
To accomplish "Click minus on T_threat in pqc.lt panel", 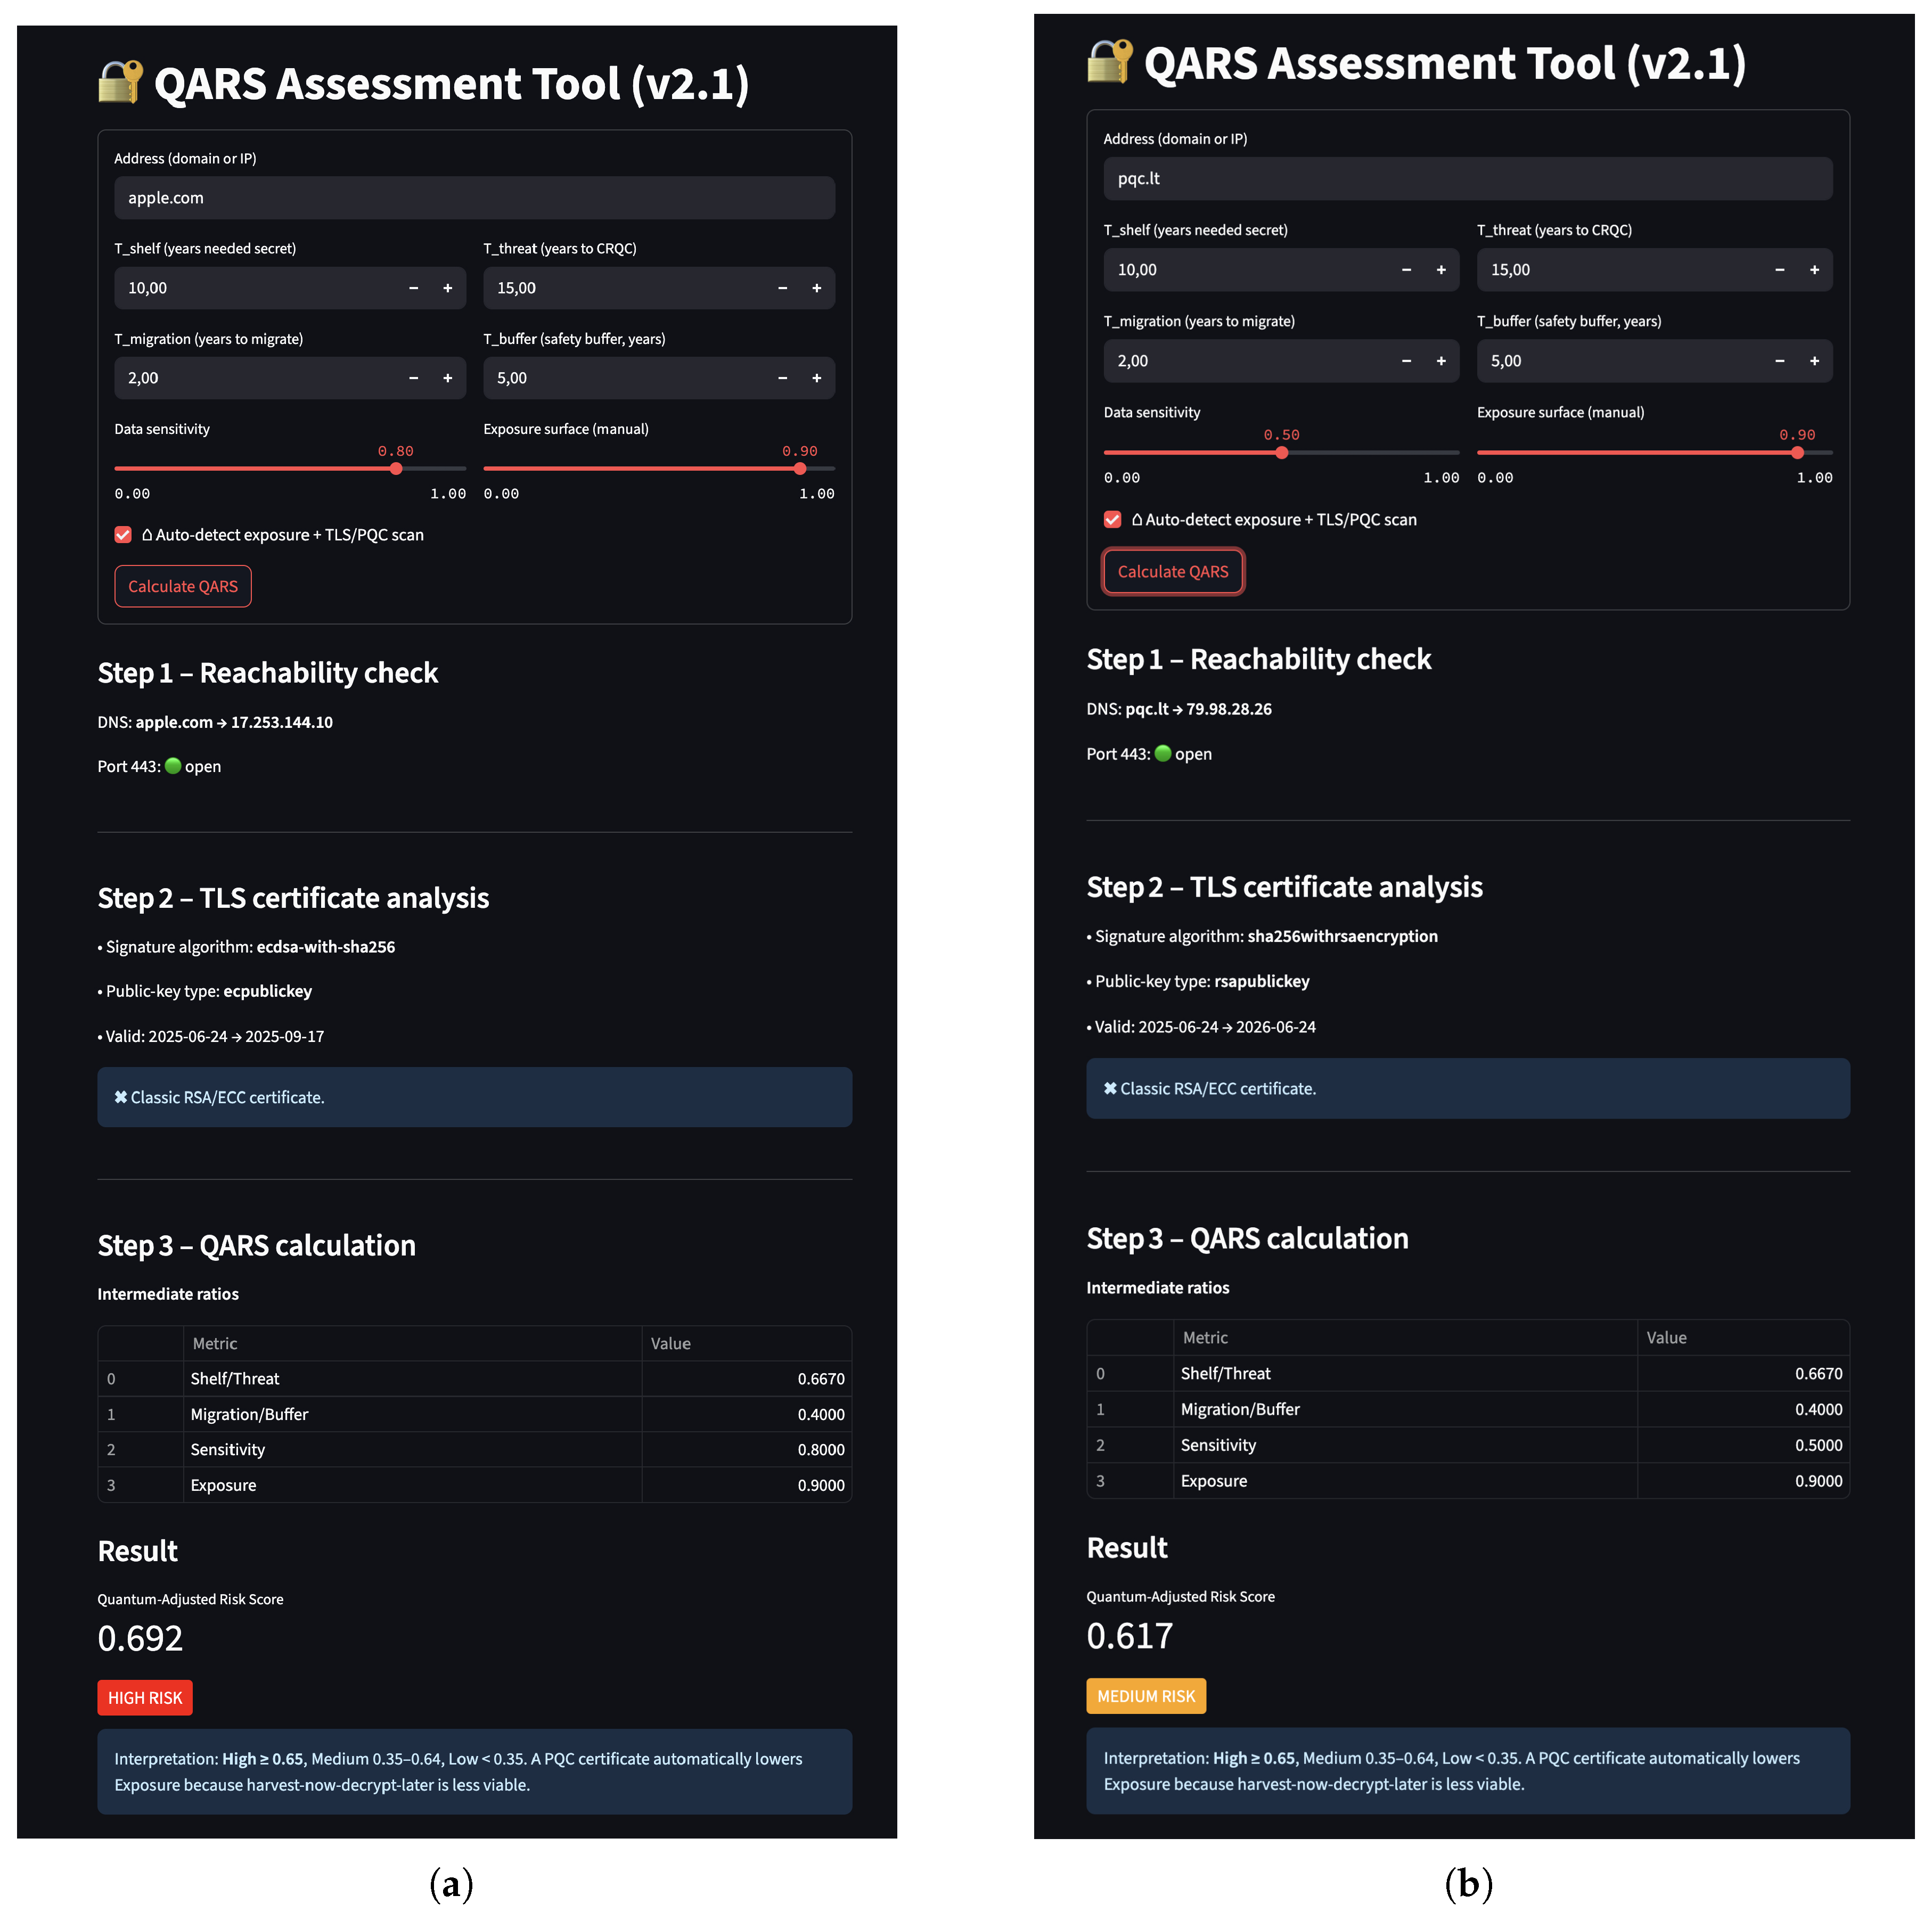I will click(x=1779, y=270).
